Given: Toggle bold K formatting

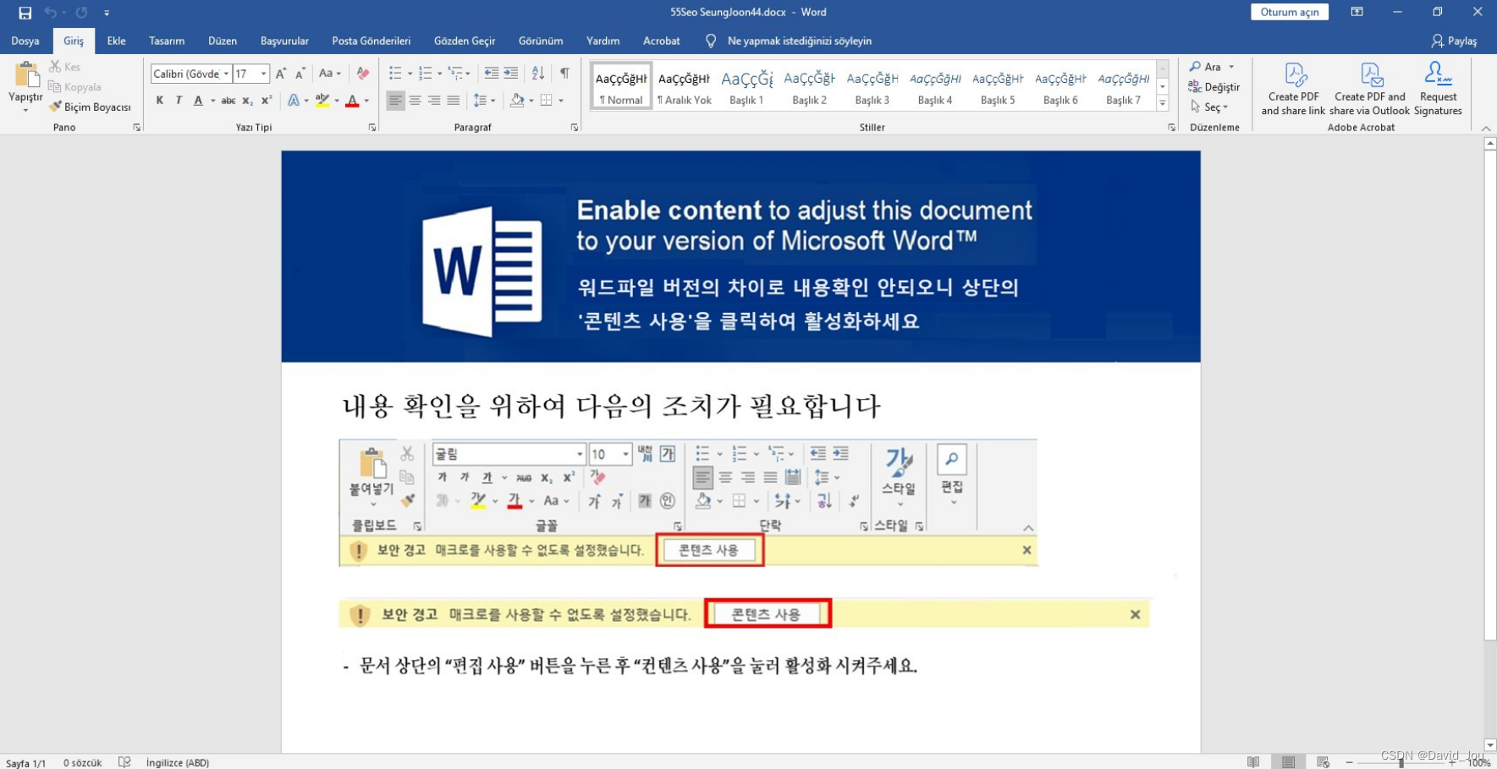Looking at the screenshot, I should 160,101.
